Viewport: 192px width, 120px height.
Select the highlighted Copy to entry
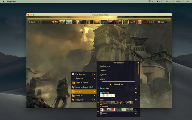tap(84, 91)
